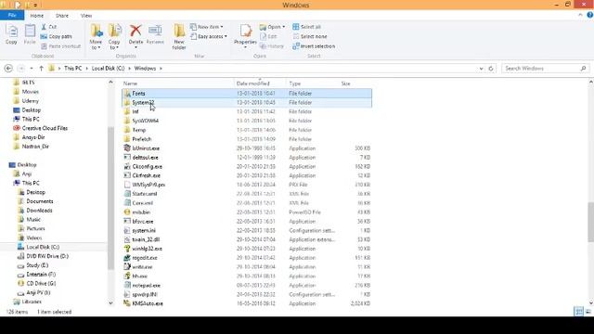Image resolution: width=594 pixels, height=334 pixels.
Task: Switch to the Home ribbon tab
Action: pos(37,16)
